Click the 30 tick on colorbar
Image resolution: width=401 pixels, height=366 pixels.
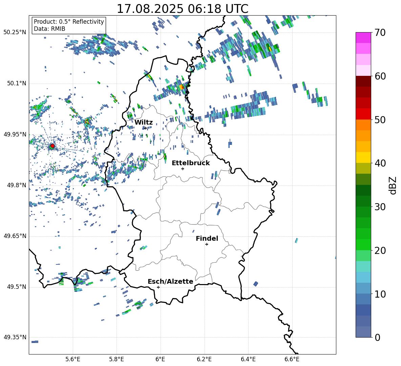tap(380, 207)
